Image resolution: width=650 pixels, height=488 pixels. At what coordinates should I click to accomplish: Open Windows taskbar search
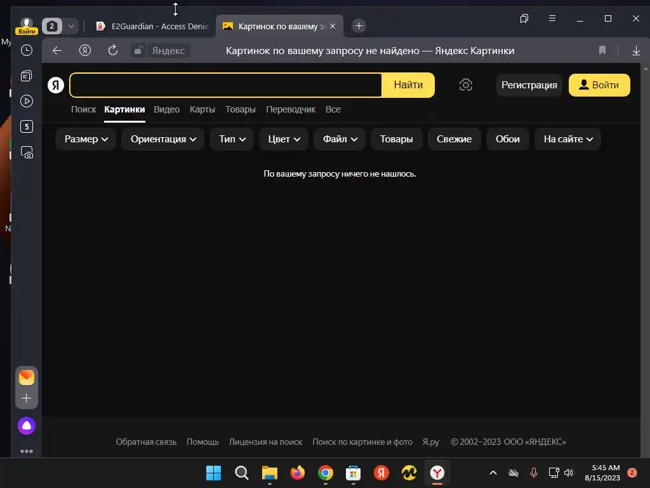pyautogui.click(x=242, y=473)
